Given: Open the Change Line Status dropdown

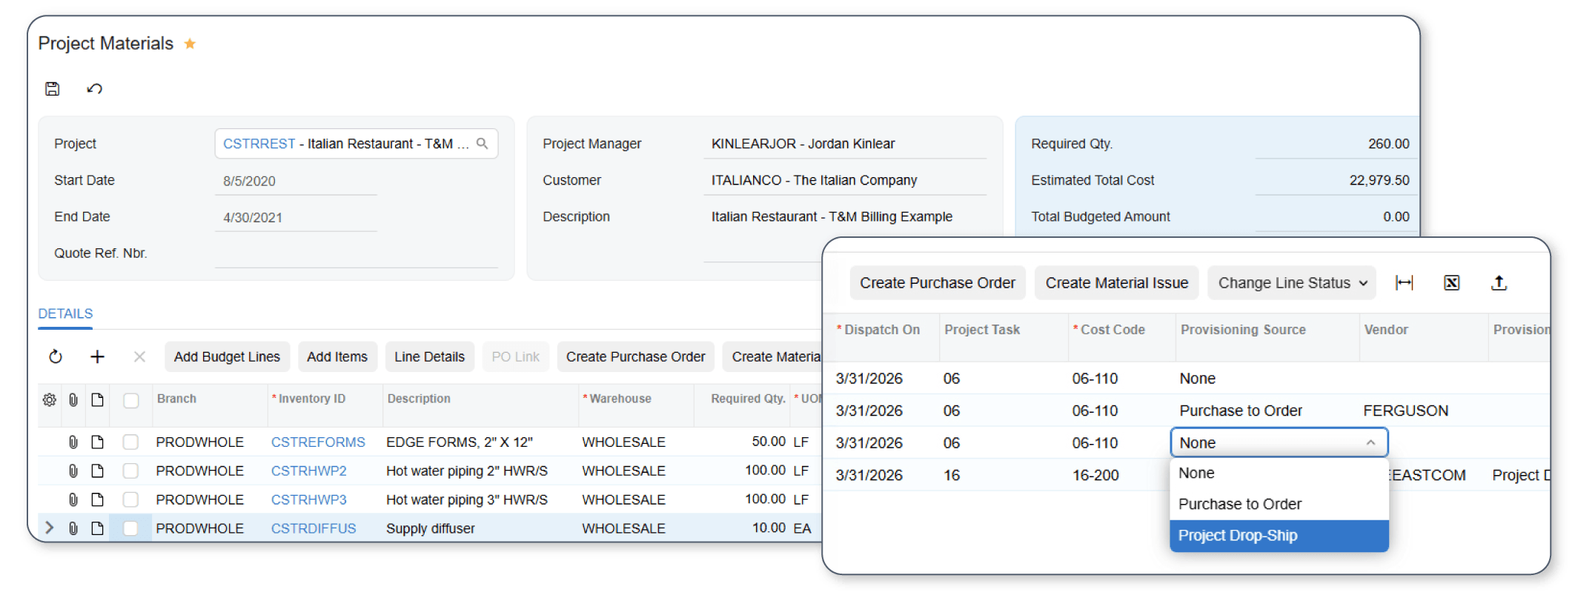Looking at the screenshot, I should 1291,283.
